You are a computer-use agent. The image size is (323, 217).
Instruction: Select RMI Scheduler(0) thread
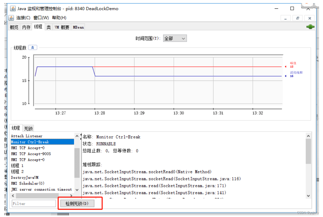click(x=42, y=183)
